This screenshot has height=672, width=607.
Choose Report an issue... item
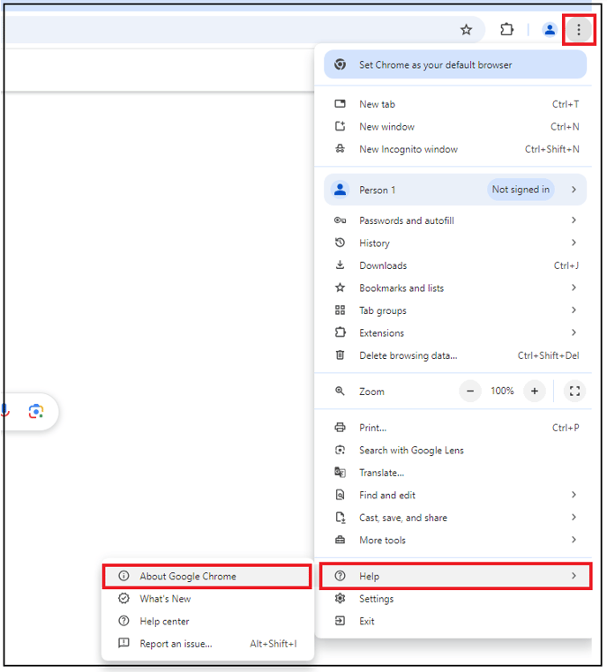[x=207, y=643]
